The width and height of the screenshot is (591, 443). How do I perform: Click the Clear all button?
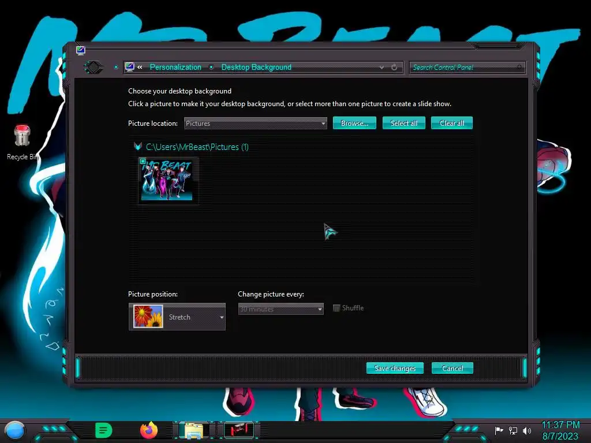tap(451, 123)
